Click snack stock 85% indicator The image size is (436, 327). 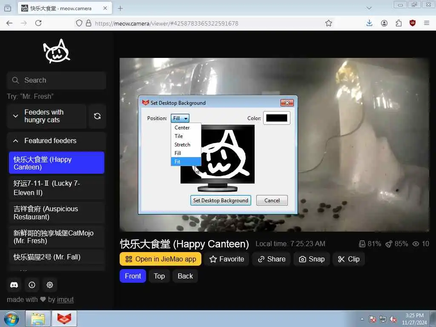click(x=397, y=244)
